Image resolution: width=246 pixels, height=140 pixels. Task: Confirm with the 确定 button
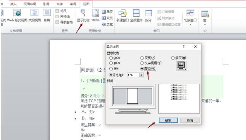(x=168, y=120)
